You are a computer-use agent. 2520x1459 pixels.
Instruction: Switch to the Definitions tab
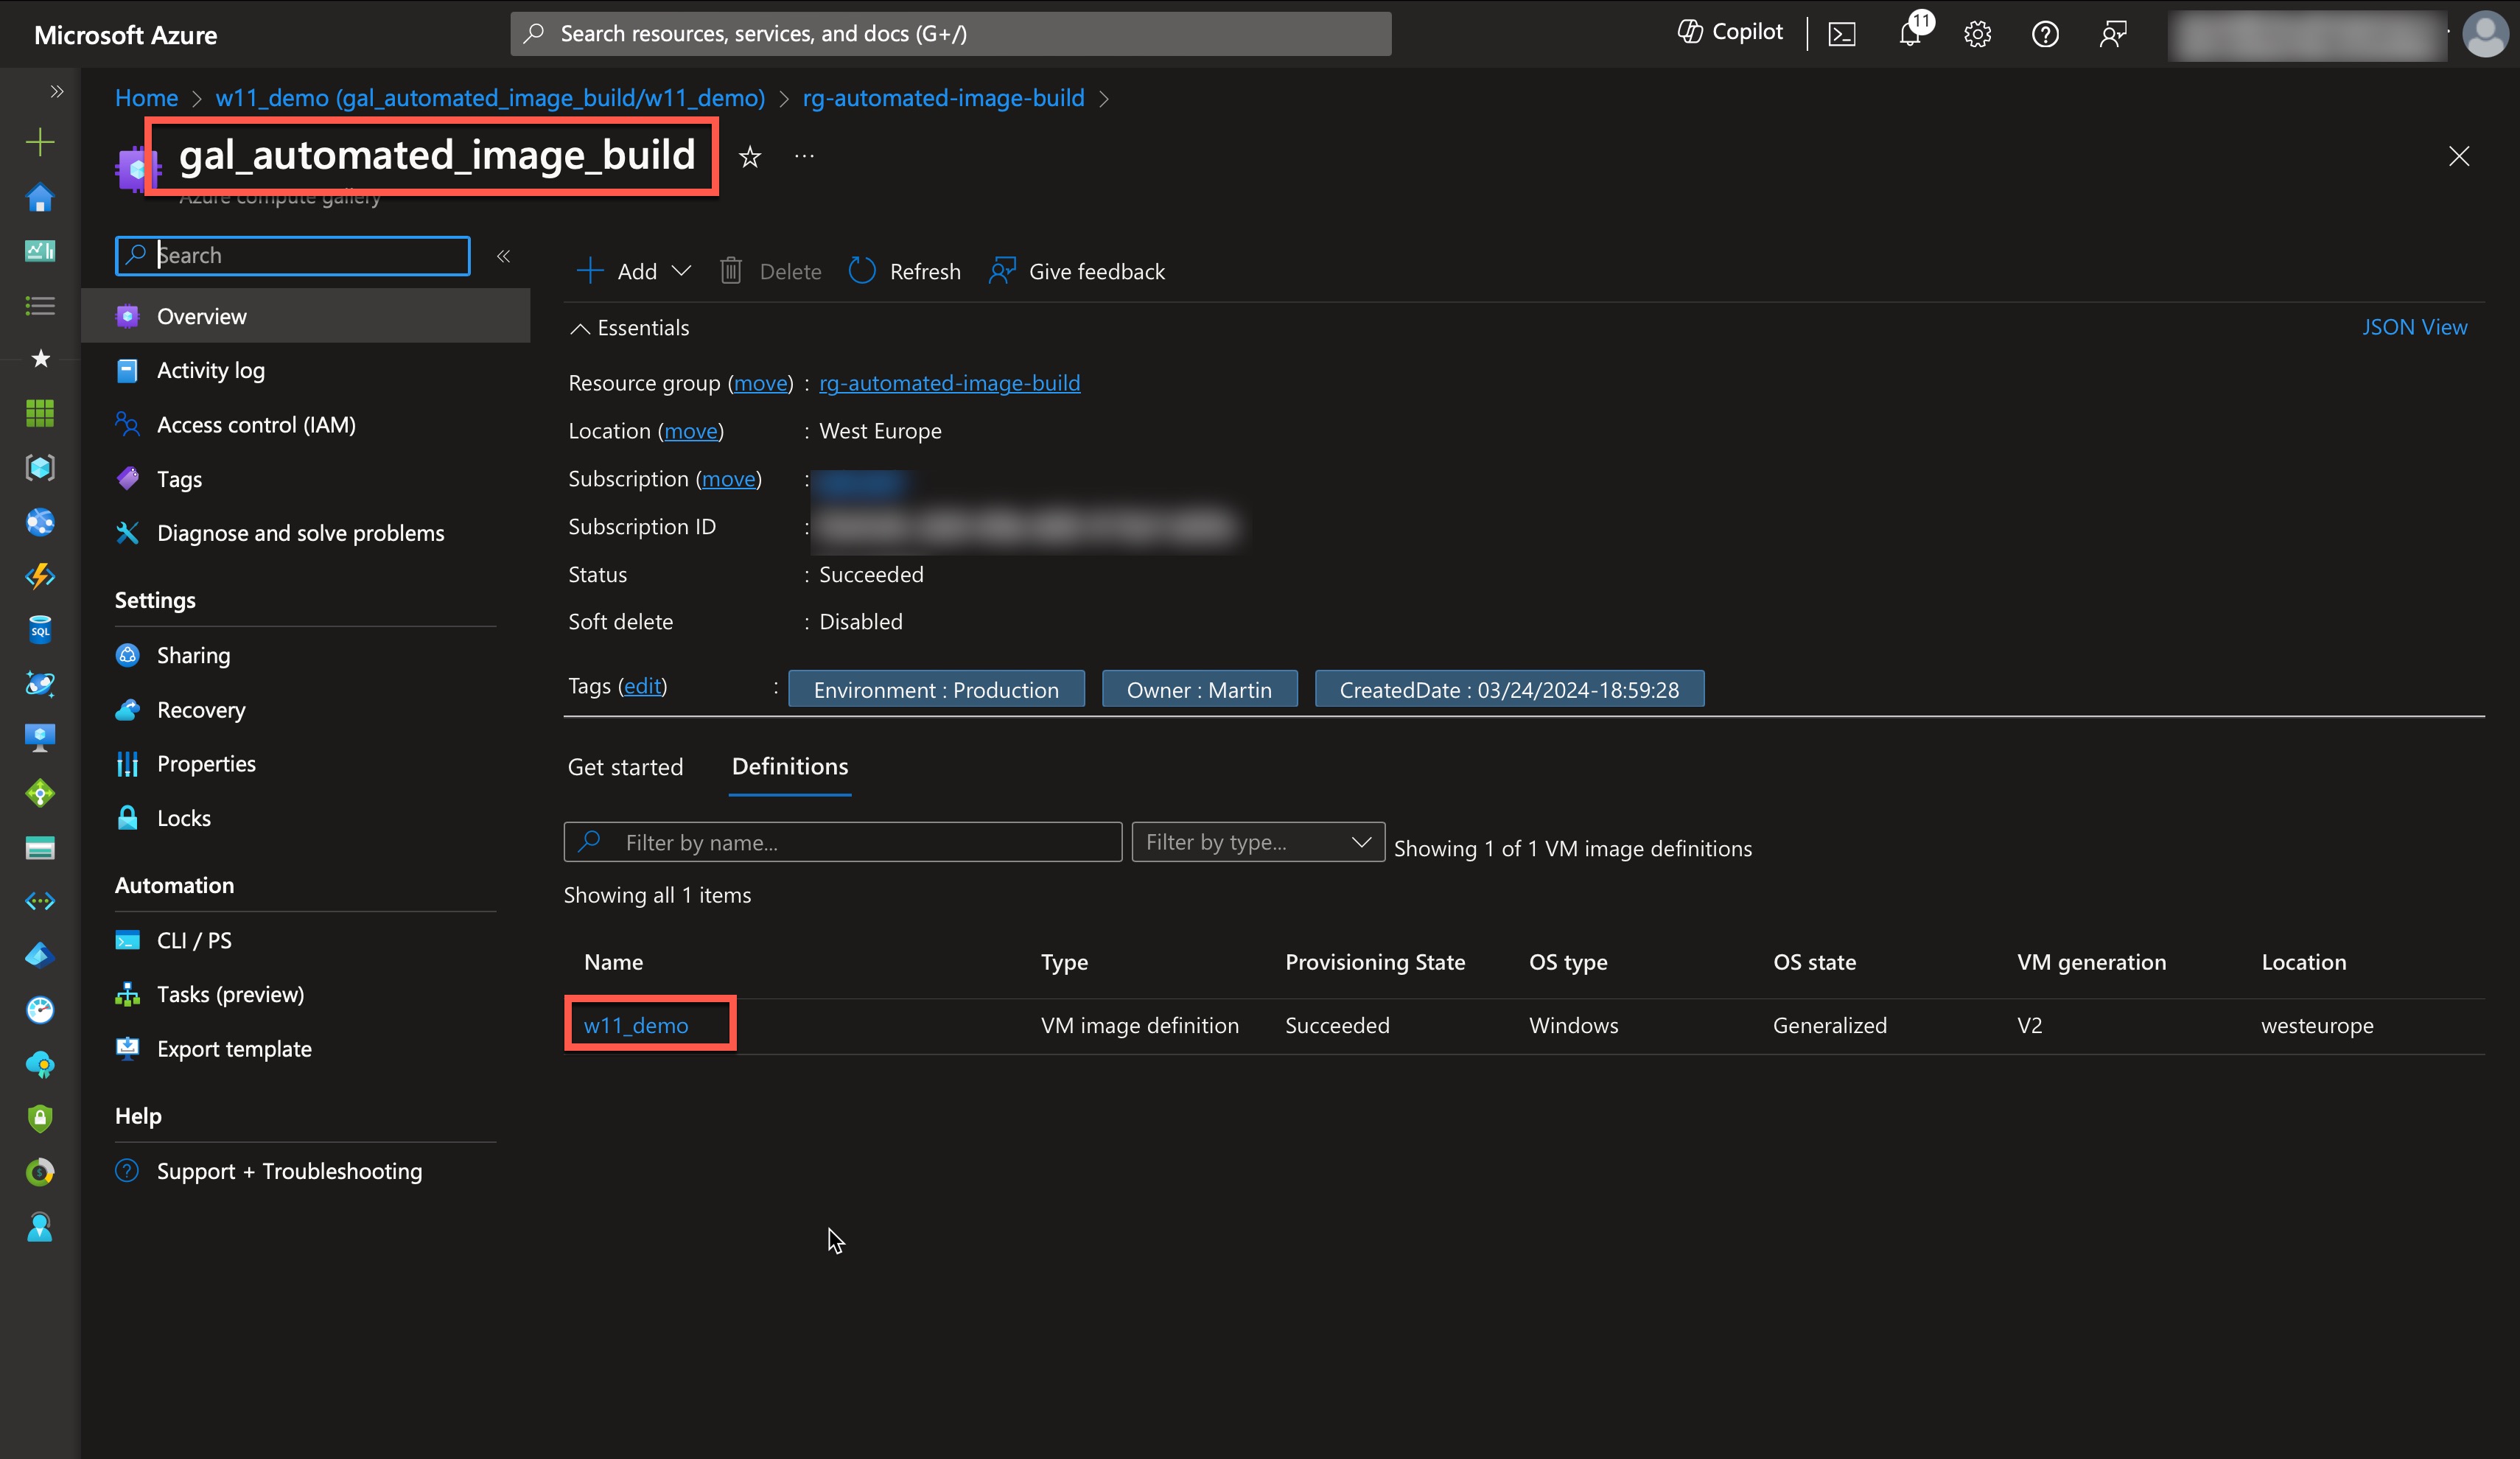coord(790,767)
